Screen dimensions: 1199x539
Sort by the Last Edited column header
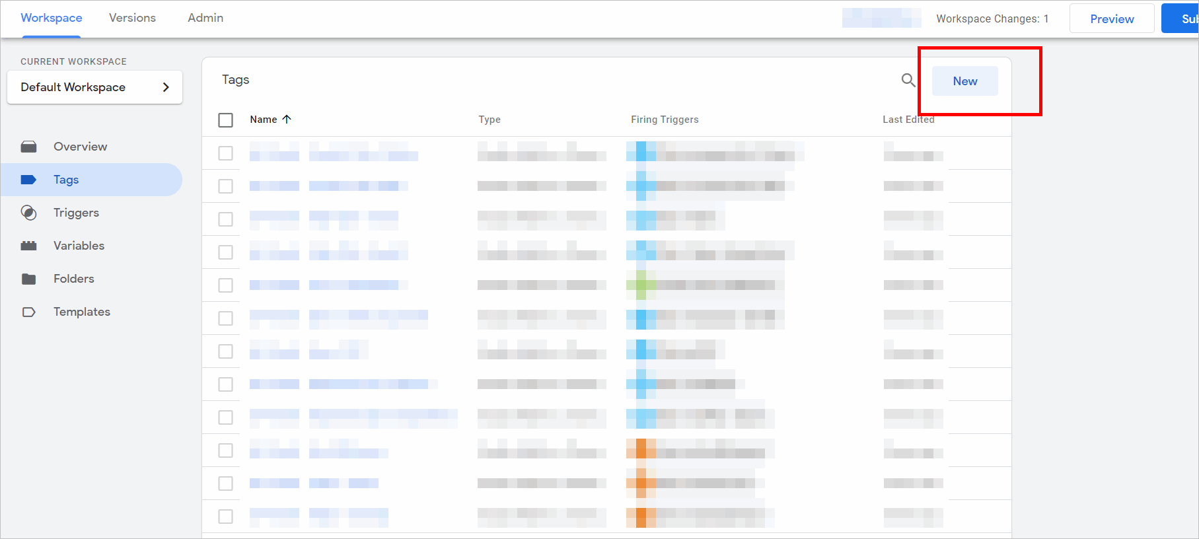(x=908, y=120)
